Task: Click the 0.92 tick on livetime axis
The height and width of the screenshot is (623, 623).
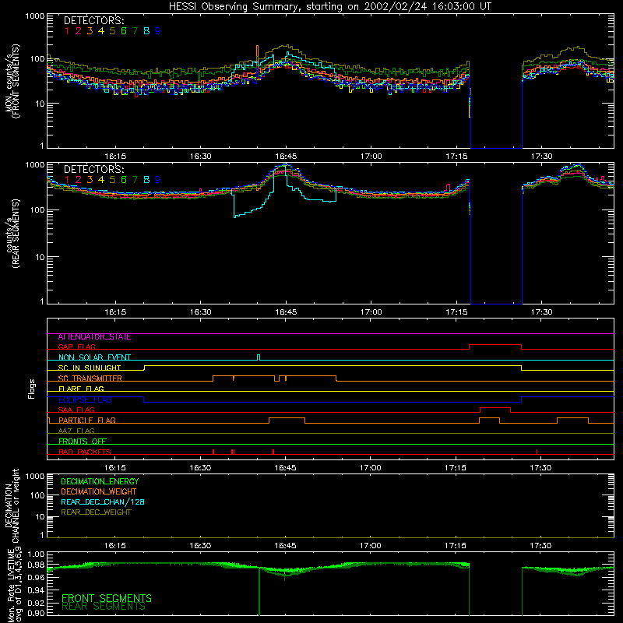Action: (37, 603)
